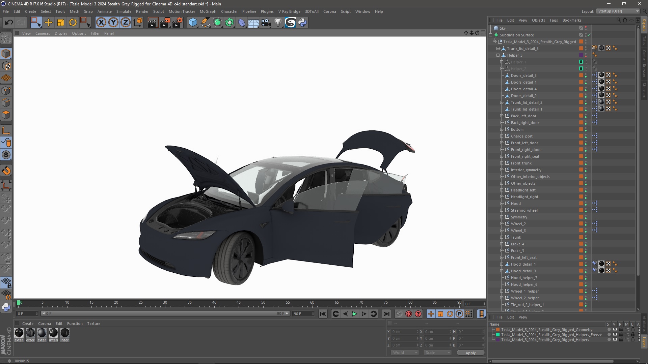Select the Charge_port object row
This screenshot has height=364, width=648.
point(521,136)
